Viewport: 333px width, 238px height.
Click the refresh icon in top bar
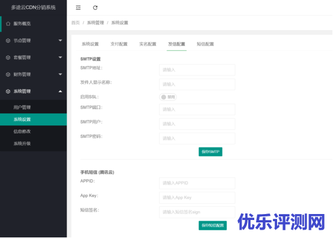(95, 8)
